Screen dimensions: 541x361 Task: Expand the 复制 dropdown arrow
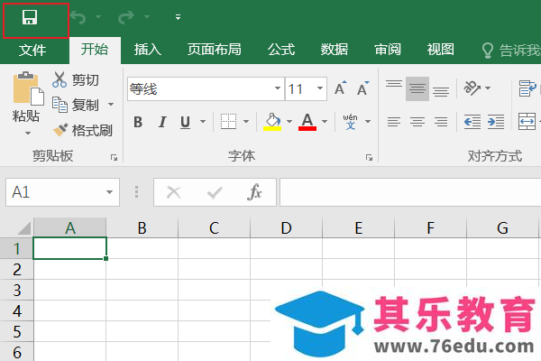coord(111,105)
